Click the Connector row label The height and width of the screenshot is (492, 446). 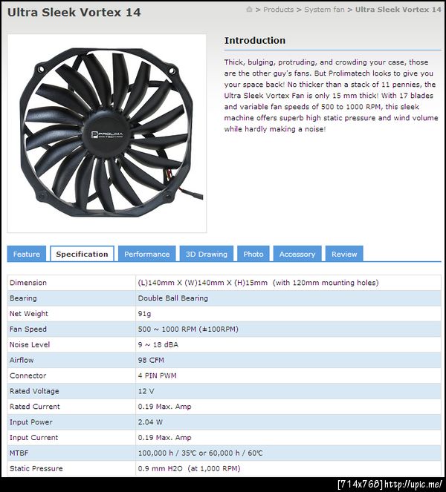[28, 375]
